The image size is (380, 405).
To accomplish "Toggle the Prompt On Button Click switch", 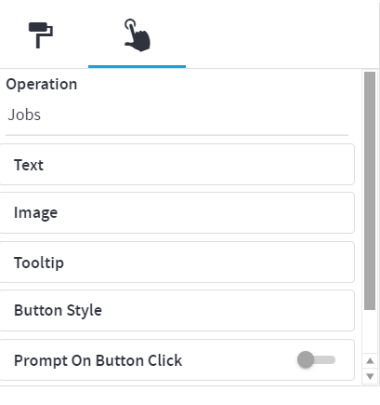I will coord(316,359).
